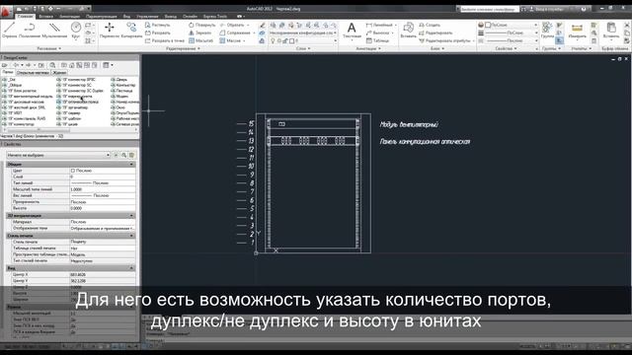Select the optical patch panel in drawing
The width and height of the screenshot is (632, 355).
(313, 140)
